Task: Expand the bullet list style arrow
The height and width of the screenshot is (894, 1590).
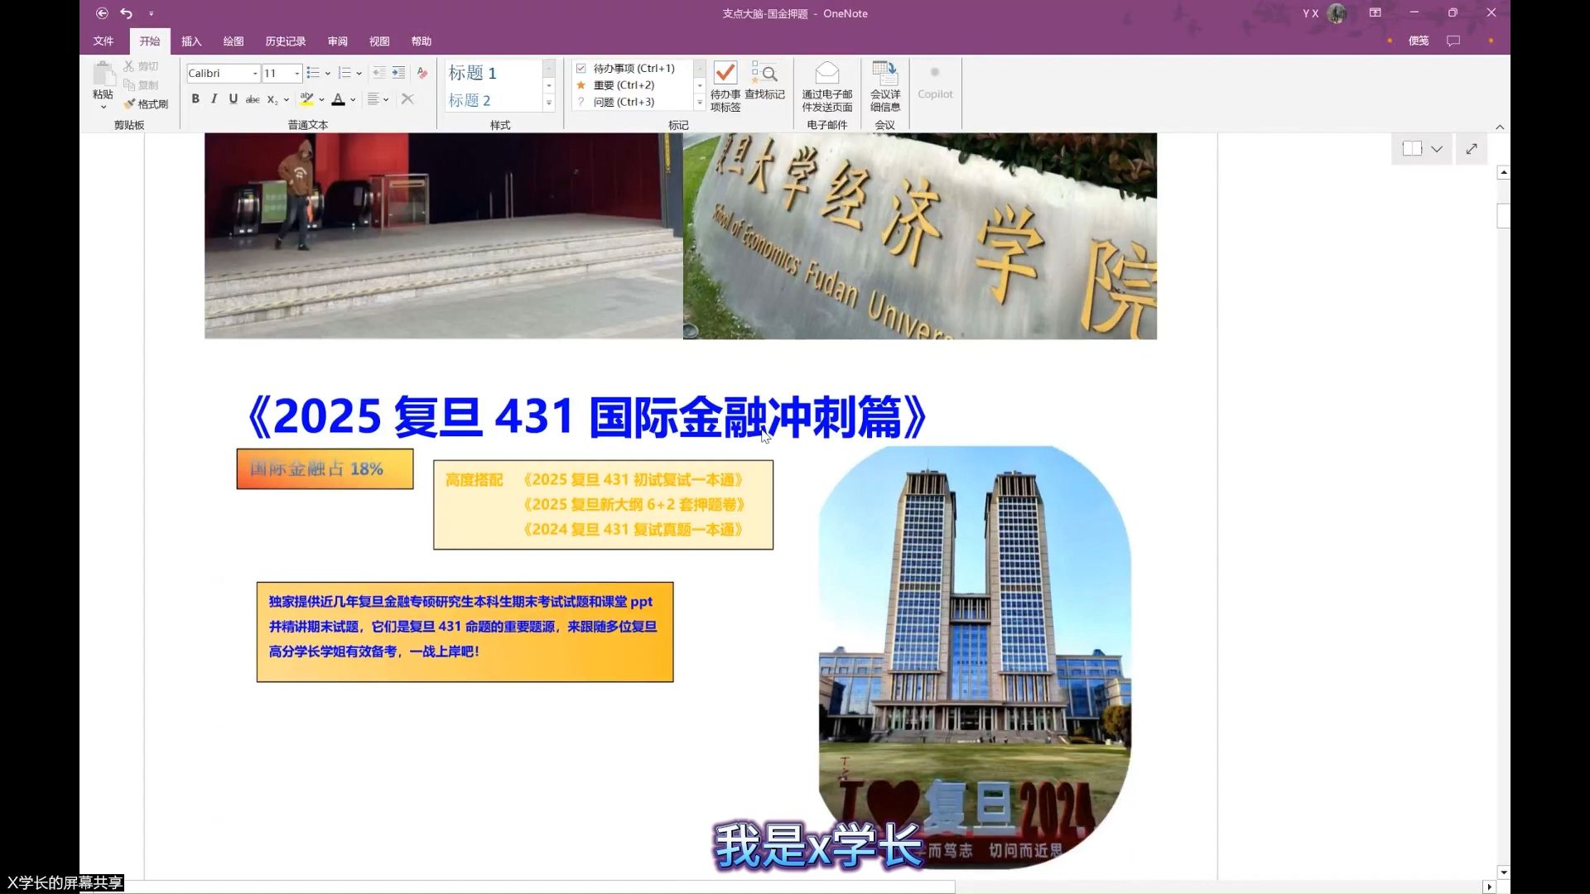Action: point(328,74)
